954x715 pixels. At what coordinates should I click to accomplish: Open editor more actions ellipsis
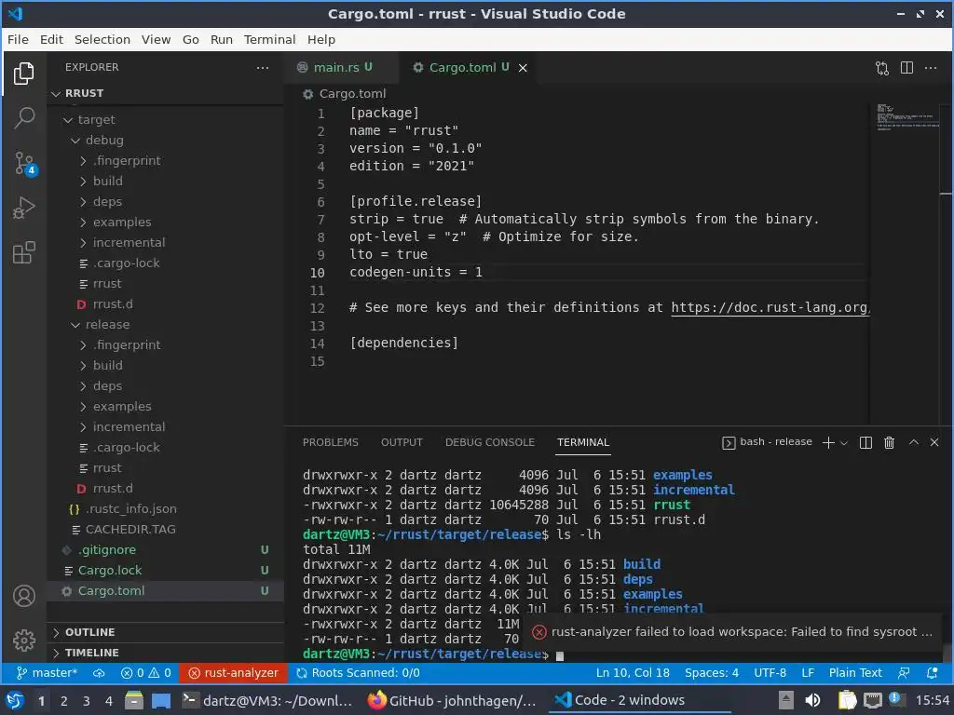click(x=931, y=67)
